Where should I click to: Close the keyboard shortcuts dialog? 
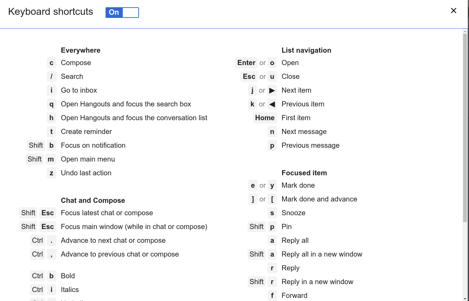453,10
